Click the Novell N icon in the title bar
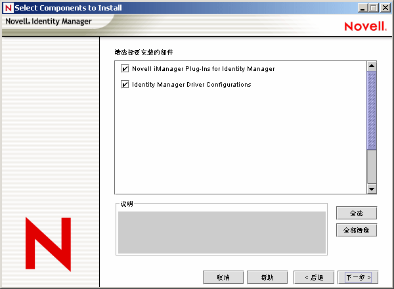This screenshot has height=289, width=394. coord(8,8)
